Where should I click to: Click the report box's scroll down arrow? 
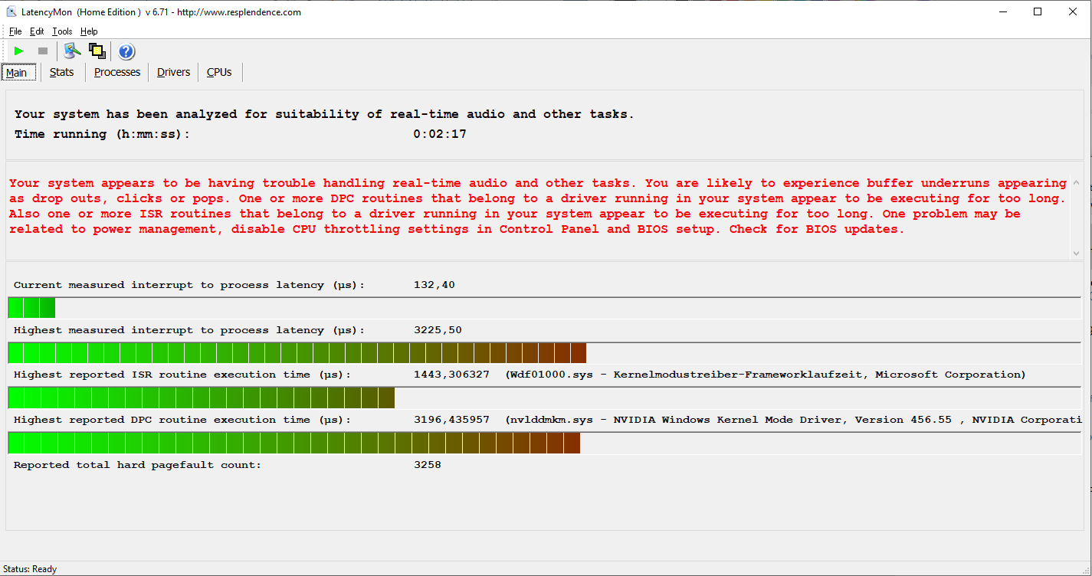click(x=1077, y=253)
